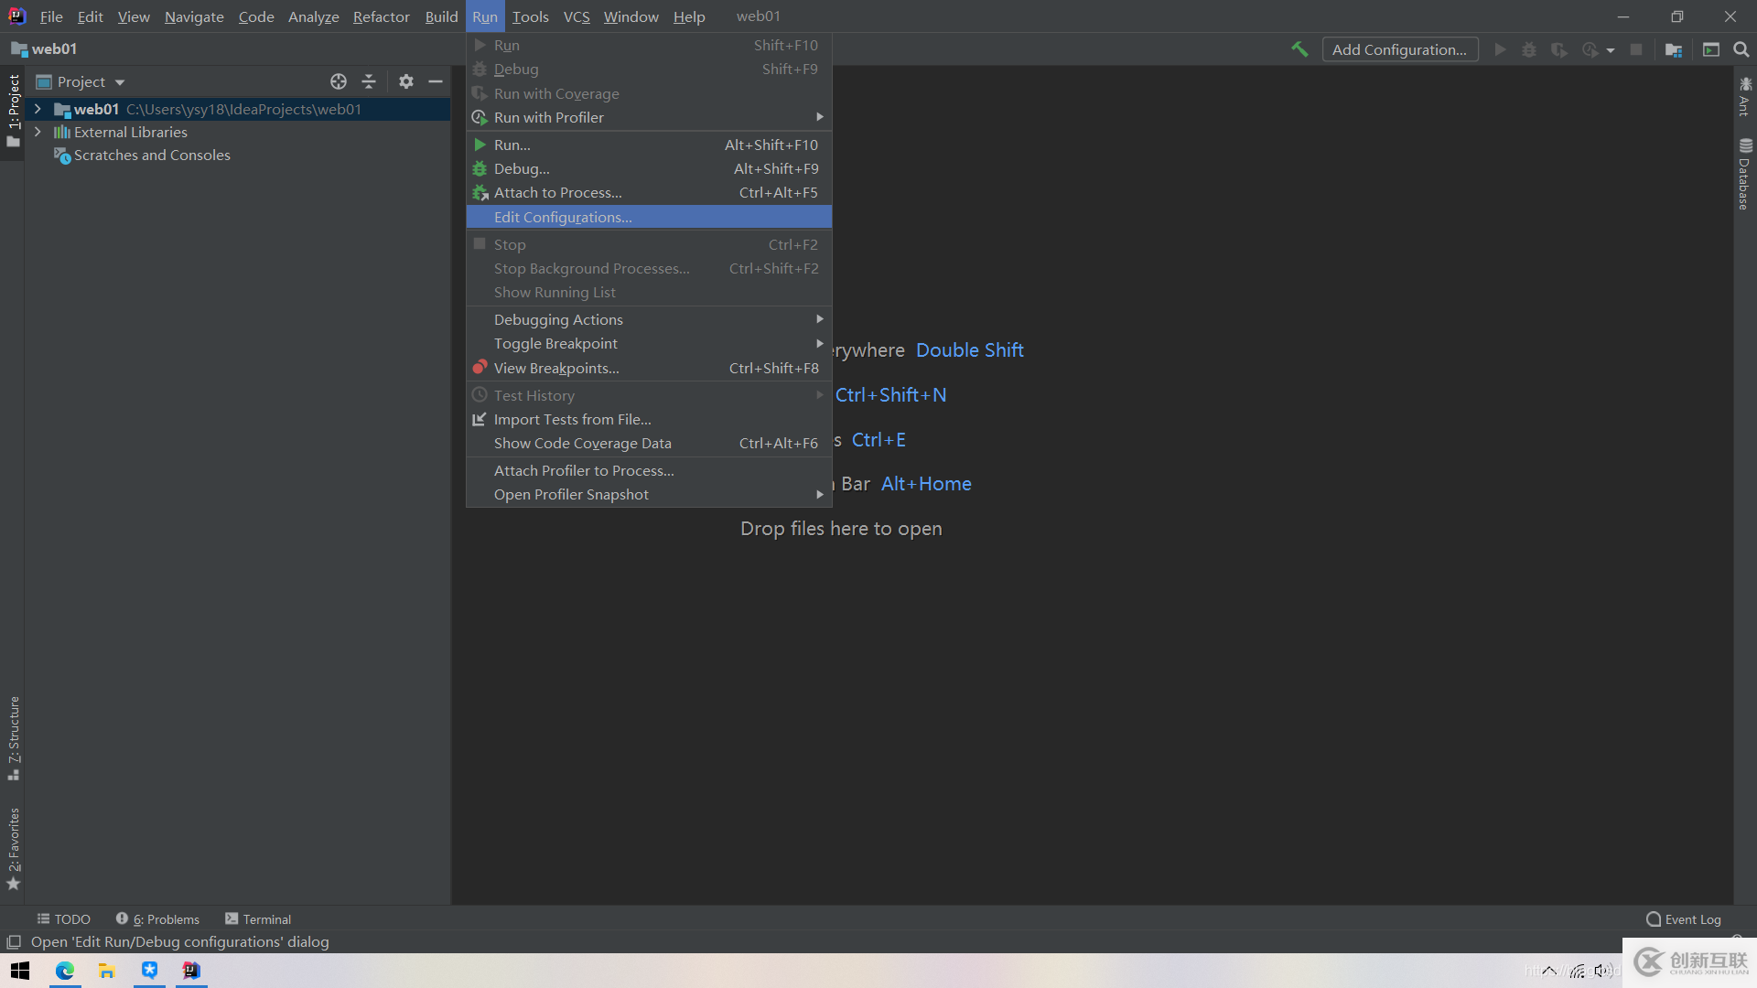Click the TODO tab at bottom

point(63,919)
